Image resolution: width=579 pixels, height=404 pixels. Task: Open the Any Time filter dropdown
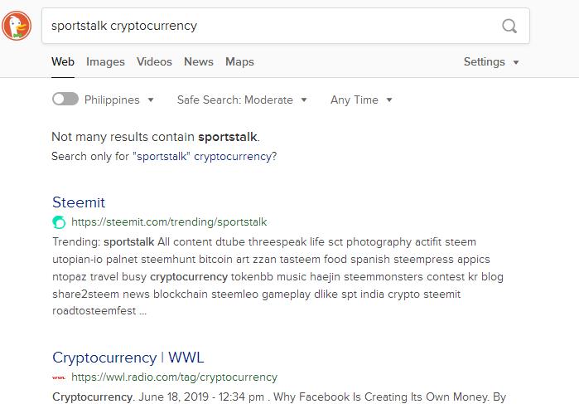361,100
